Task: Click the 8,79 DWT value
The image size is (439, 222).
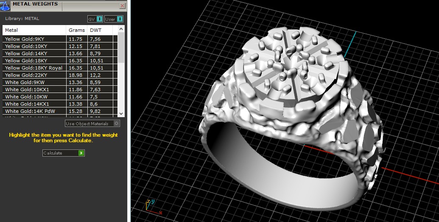Action: tap(95, 53)
